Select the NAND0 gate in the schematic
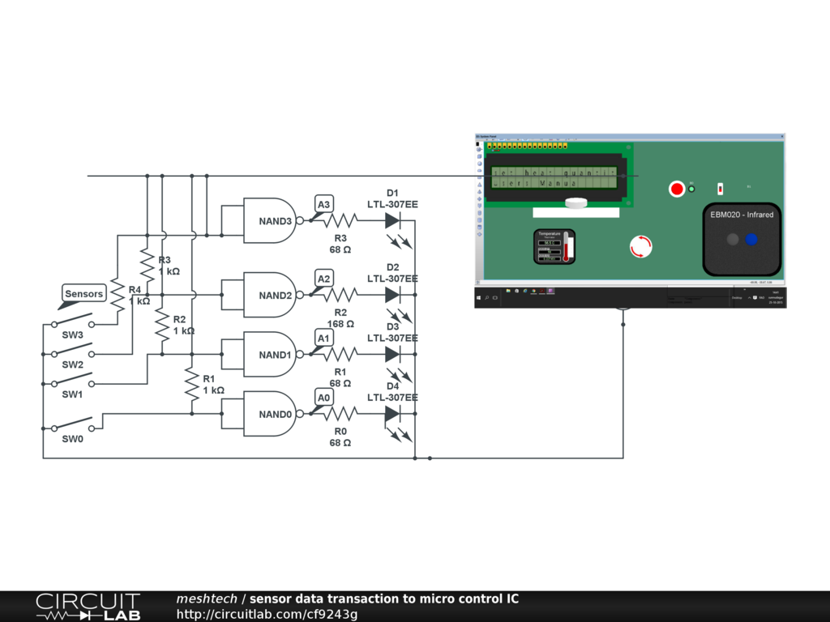 (x=272, y=414)
